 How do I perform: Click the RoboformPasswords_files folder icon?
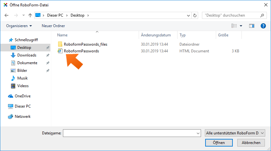pyautogui.click(x=60, y=44)
